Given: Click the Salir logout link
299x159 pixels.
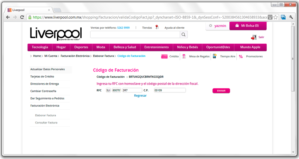Looking at the screenshot, I should [x=261, y=37].
